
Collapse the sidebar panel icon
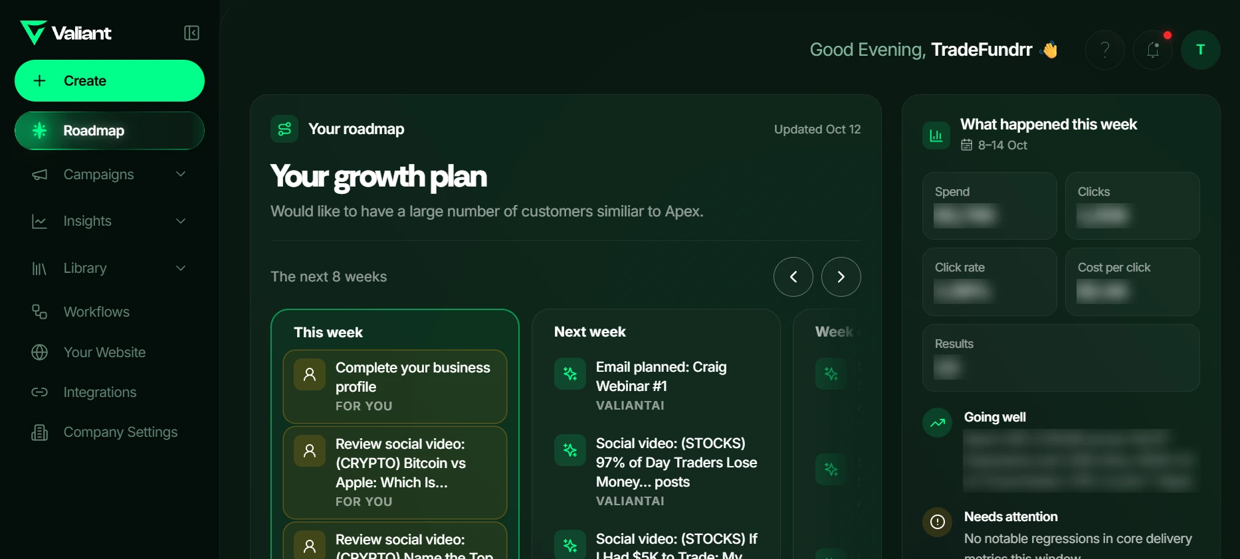(191, 33)
